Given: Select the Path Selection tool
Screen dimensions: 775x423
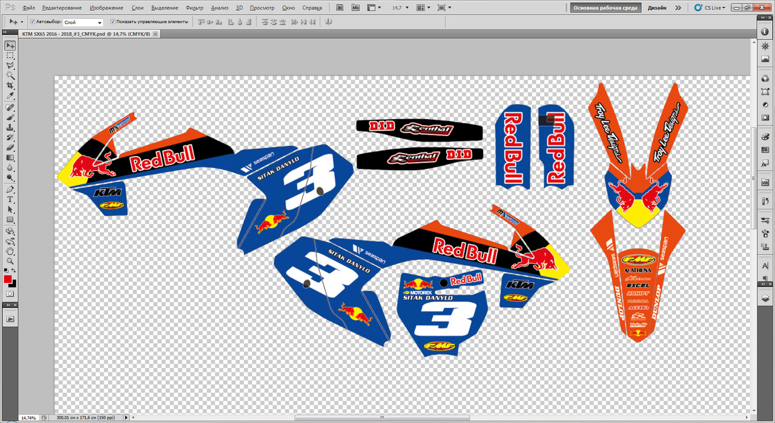Looking at the screenshot, I should pos(10,210).
